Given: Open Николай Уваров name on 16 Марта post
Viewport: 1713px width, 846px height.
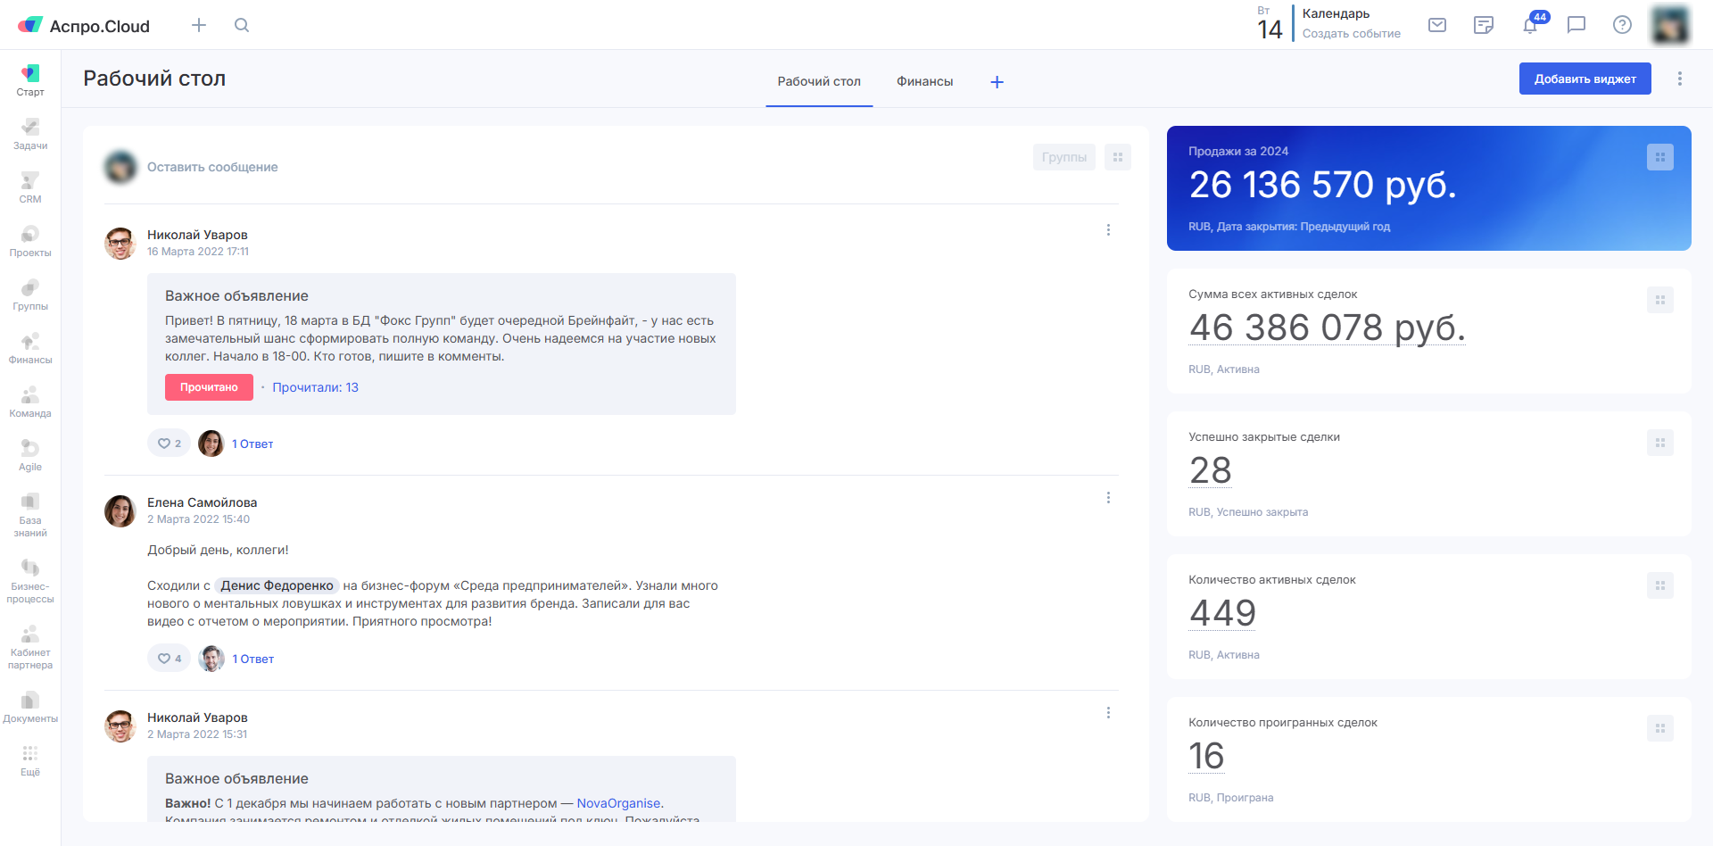Looking at the screenshot, I should click(197, 235).
